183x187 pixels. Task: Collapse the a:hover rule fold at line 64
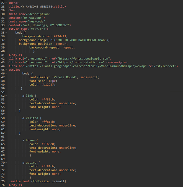click(6, 140)
